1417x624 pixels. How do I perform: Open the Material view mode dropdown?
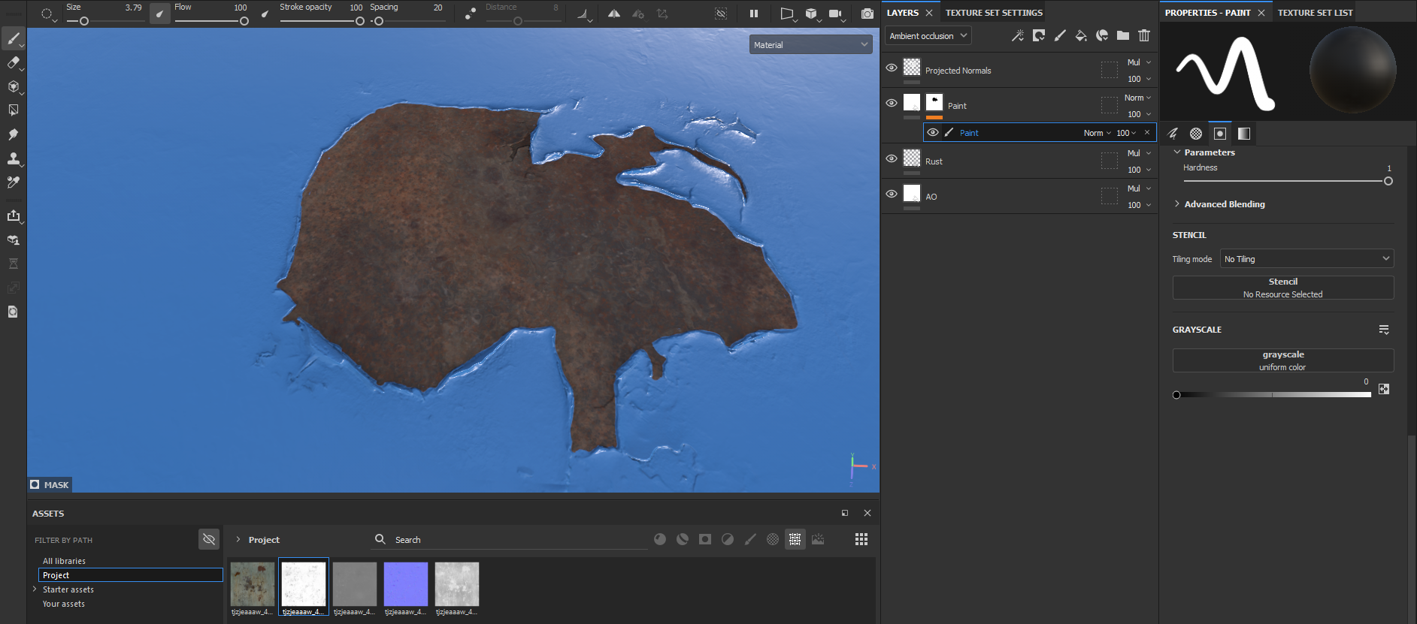810,45
